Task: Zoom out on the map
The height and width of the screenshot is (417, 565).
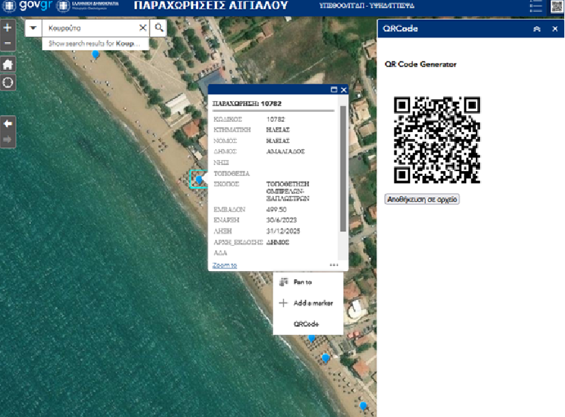Action: point(8,43)
